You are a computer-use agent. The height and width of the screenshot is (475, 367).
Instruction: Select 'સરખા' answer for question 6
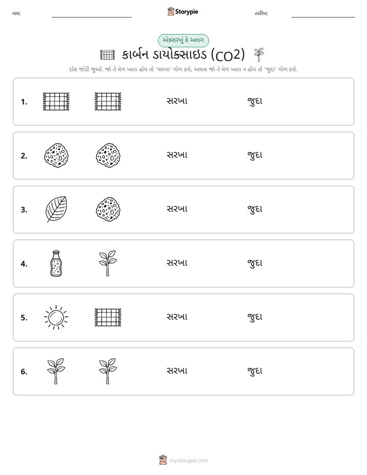click(177, 371)
